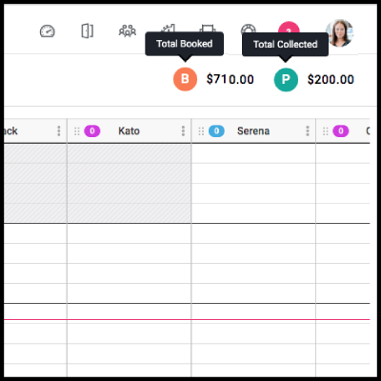
Task: Open the dashboard gauge icon
Action: [x=48, y=31]
